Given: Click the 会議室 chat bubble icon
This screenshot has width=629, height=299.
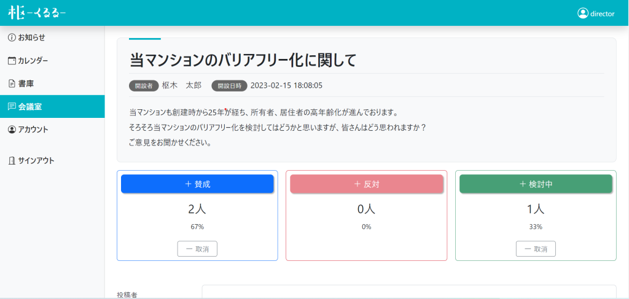Looking at the screenshot, I should (x=12, y=107).
